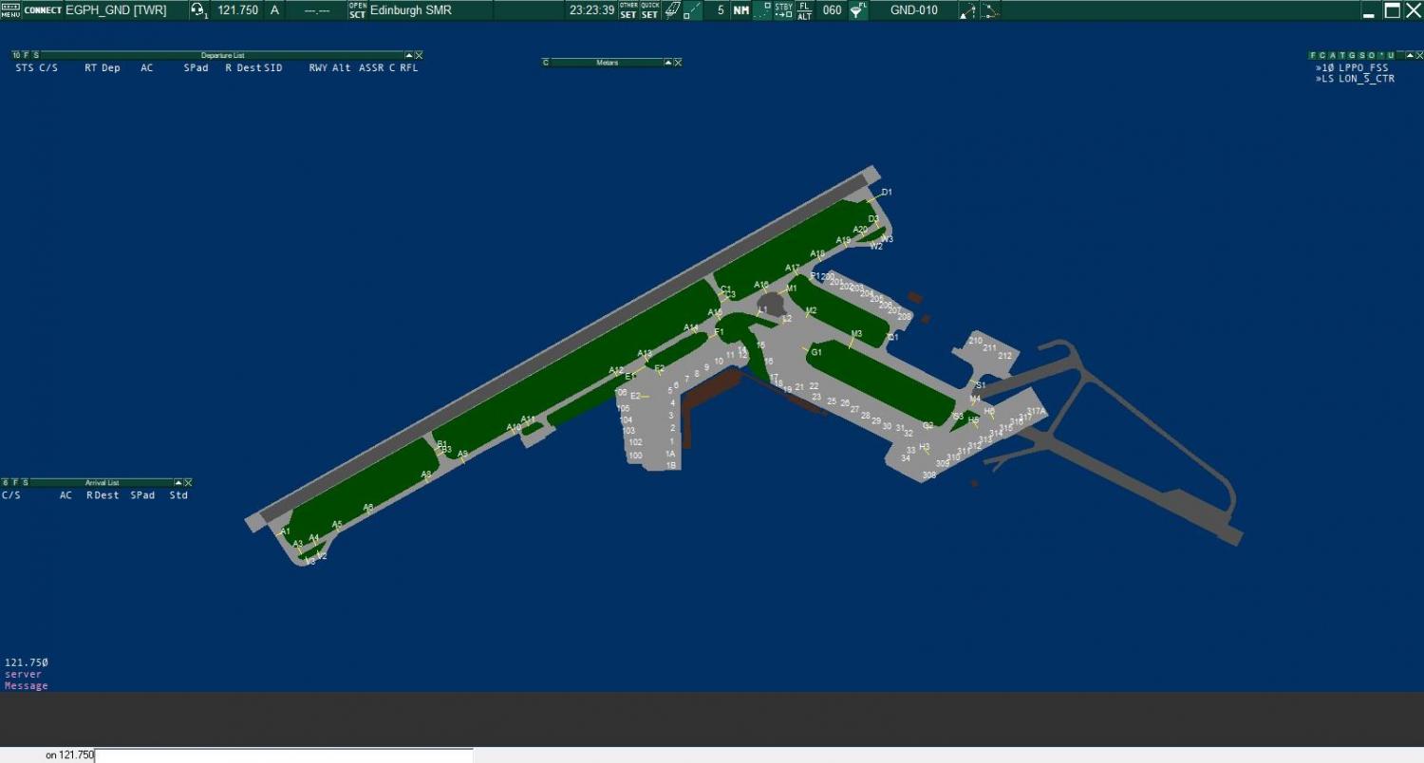Collapse the Arrival List panel
1424x763 pixels.
click(x=178, y=482)
